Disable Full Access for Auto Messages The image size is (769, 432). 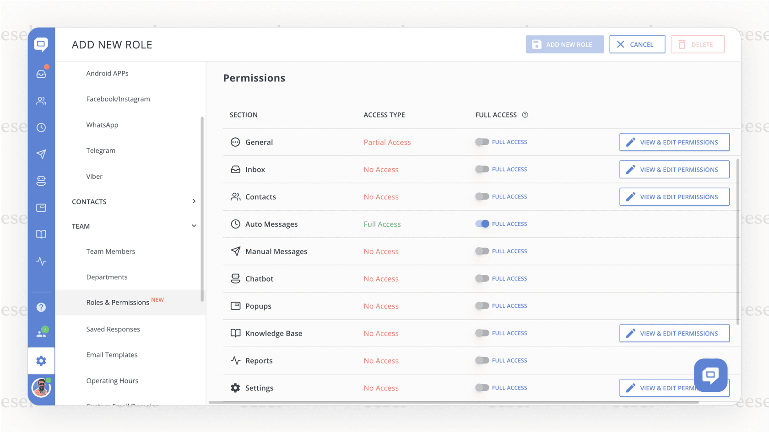[482, 224]
